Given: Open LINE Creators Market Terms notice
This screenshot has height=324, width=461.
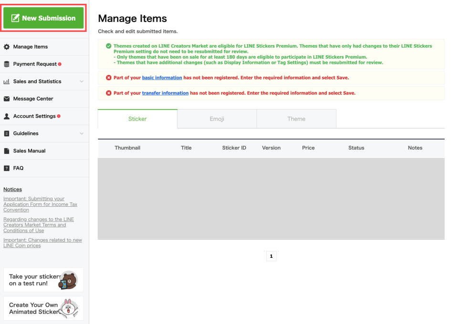Looking at the screenshot, I should click(x=39, y=225).
